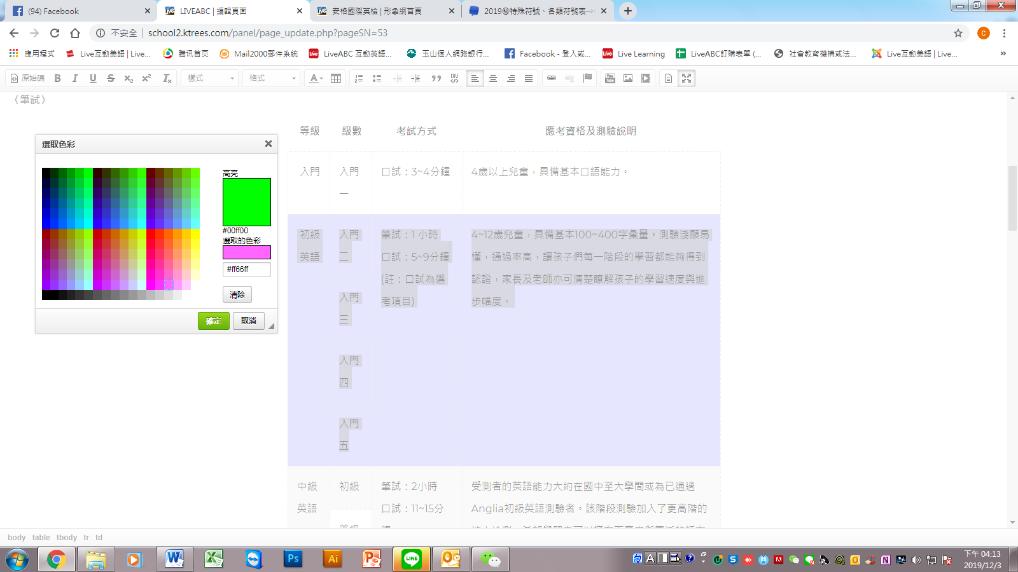Viewport: 1018px width, 572px height.
Task: Center align the selected text
Action: point(493,78)
